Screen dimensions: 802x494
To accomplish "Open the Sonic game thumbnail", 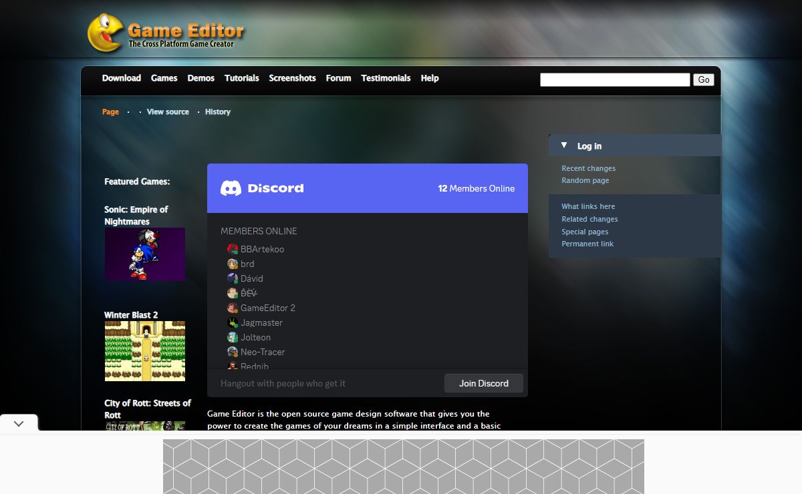I will (145, 254).
